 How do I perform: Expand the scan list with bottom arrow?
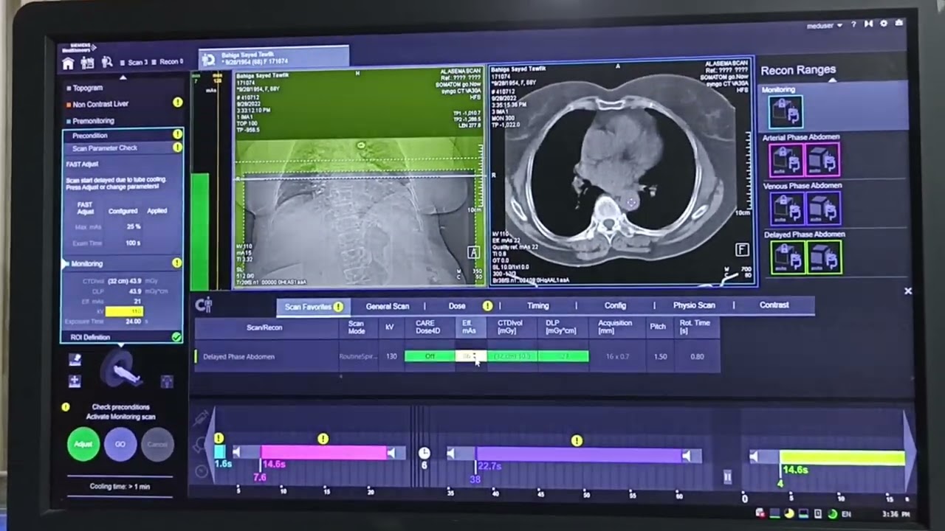point(120,346)
